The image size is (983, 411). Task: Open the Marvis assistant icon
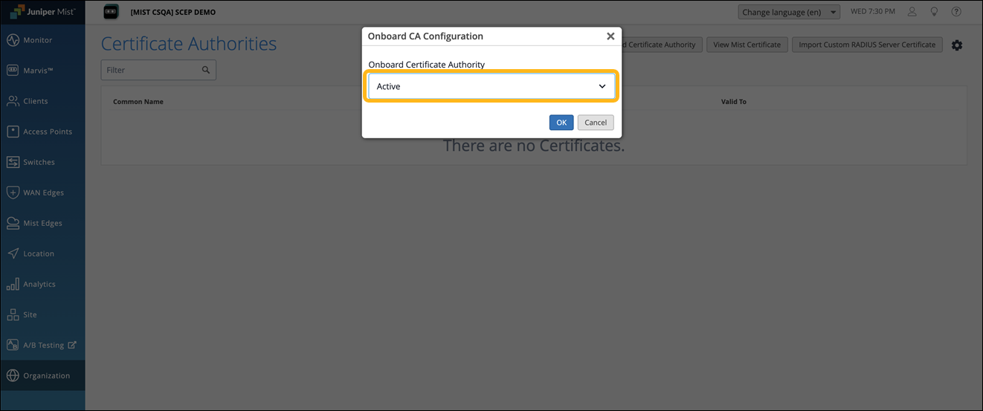tap(13, 71)
